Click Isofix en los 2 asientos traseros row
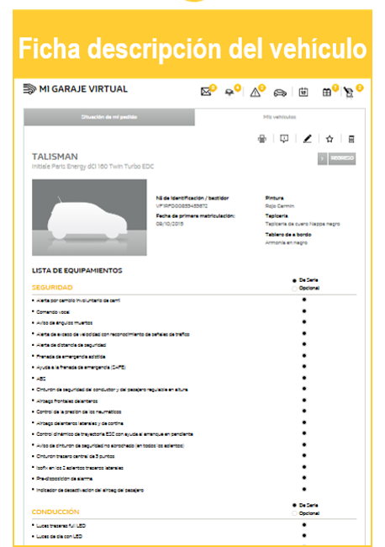The height and width of the screenshot is (547, 385). 194,468
